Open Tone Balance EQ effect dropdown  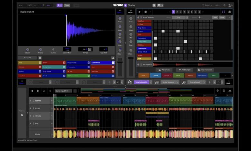[x=151, y=82]
